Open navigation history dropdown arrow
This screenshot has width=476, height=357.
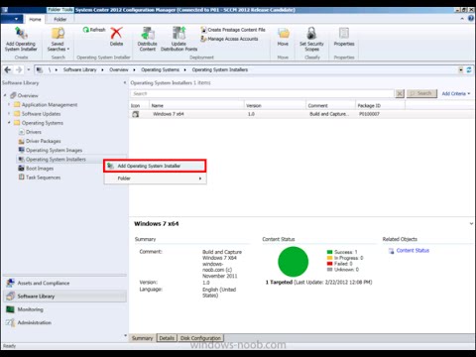pos(29,69)
